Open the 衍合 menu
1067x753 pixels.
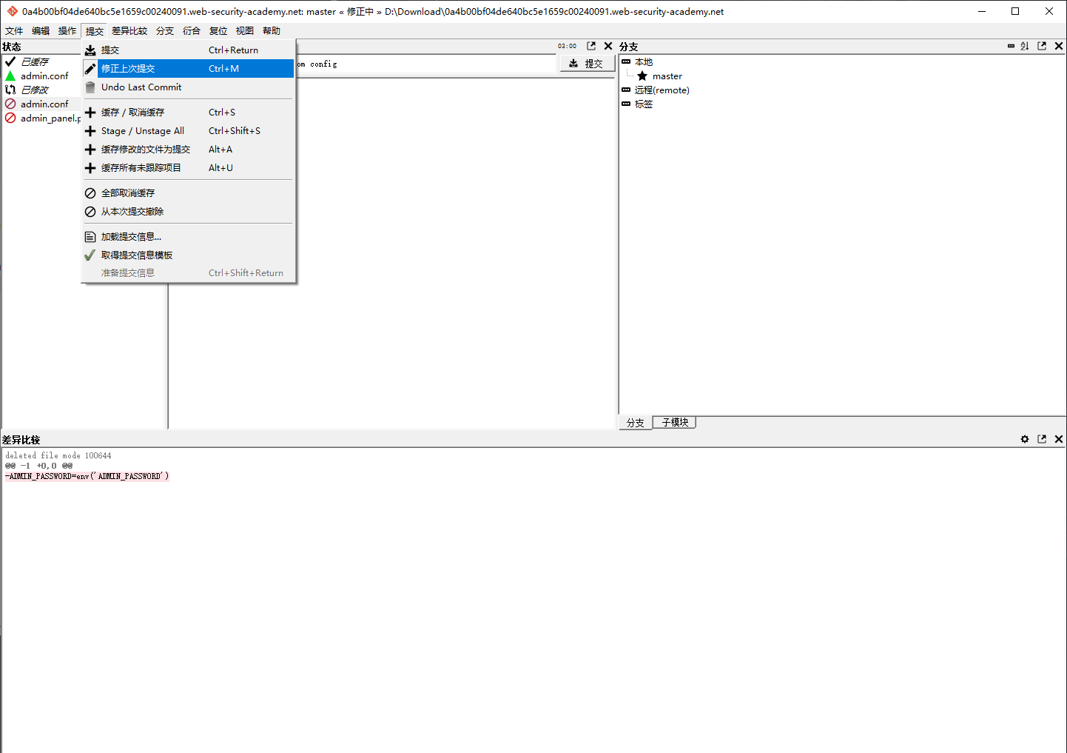(x=192, y=30)
